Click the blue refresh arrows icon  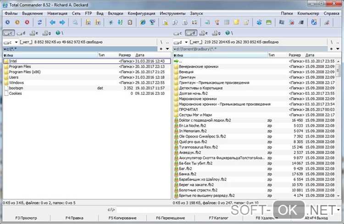click(x=40, y=22)
